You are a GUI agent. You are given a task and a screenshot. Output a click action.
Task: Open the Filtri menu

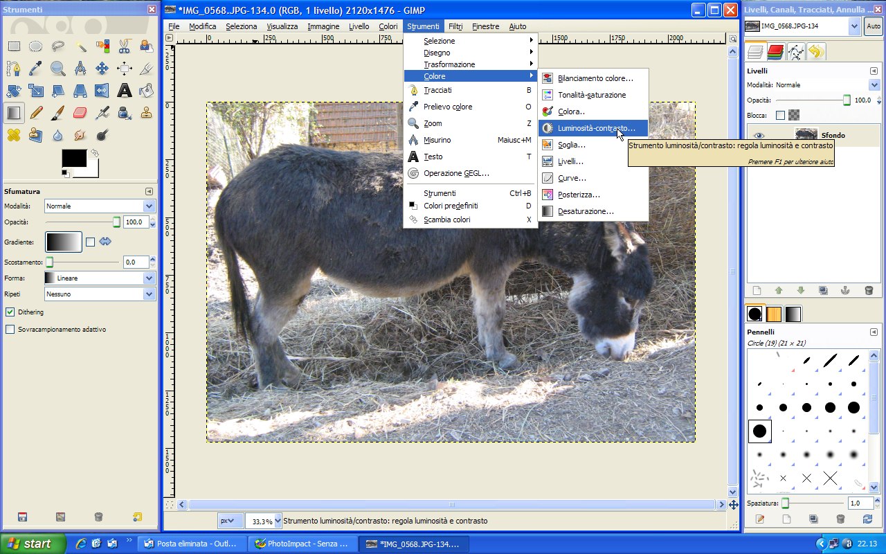[455, 26]
